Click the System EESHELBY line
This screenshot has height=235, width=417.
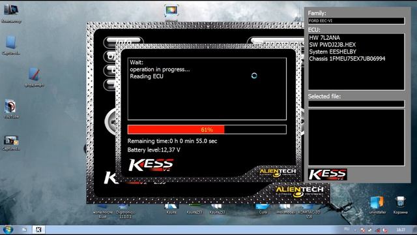pos(332,52)
